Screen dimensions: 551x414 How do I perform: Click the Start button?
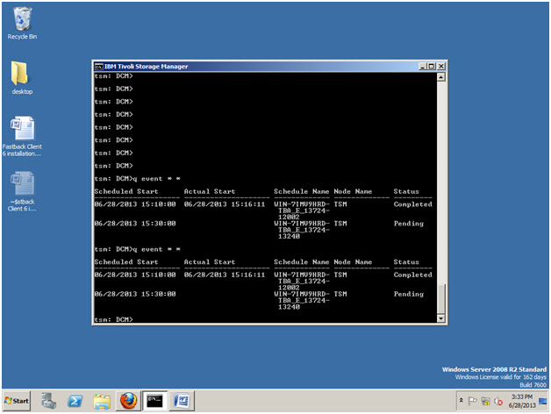17,401
